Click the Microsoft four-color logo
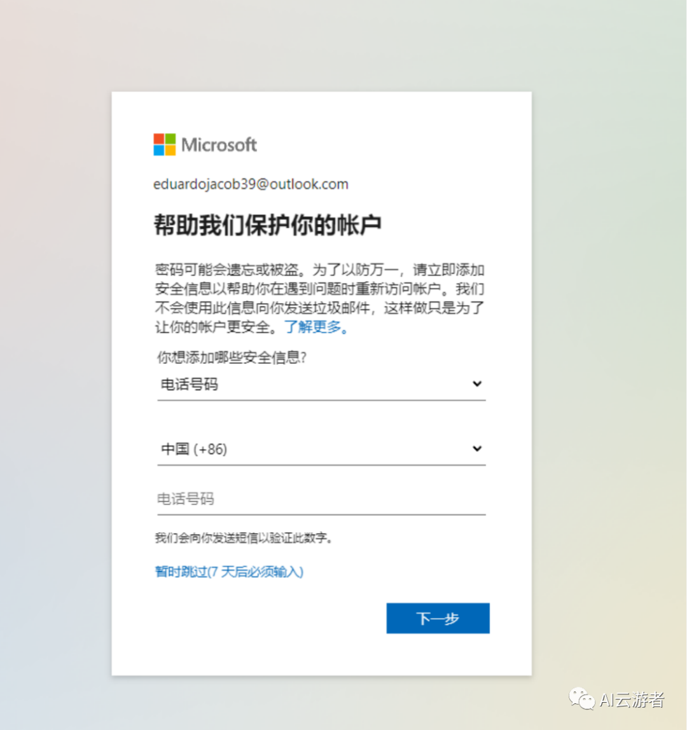 [x=164, y=144]
